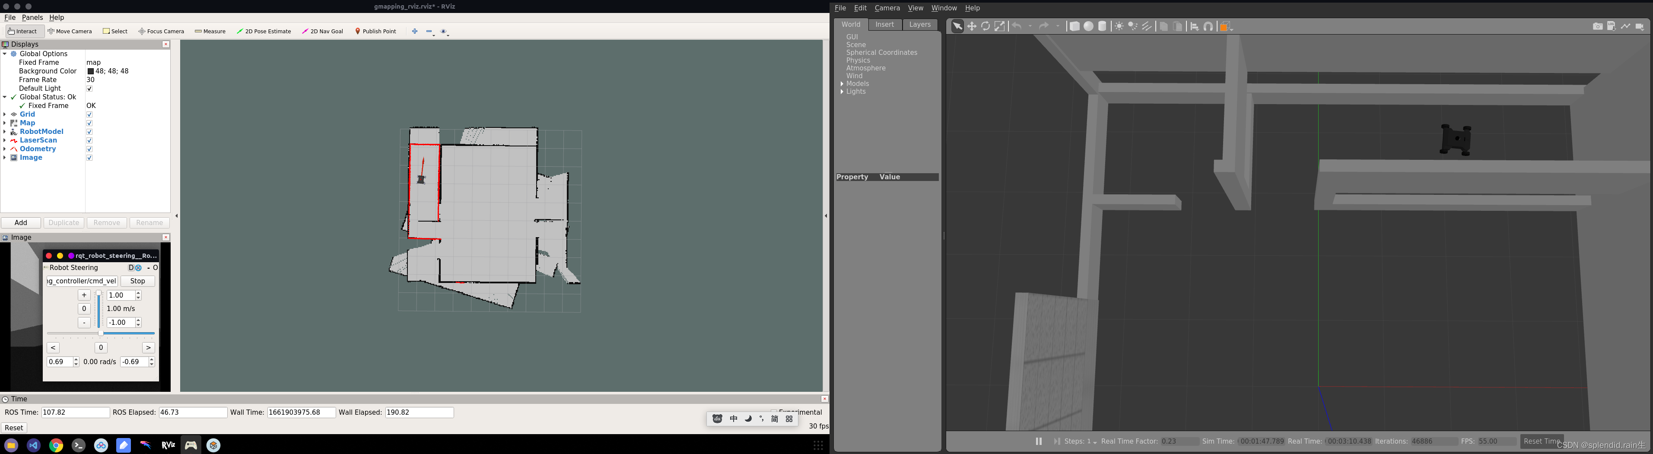The image size is (1653, 454).
Task: Expand the LaserScan display node
Action: [x=4, y=140]
